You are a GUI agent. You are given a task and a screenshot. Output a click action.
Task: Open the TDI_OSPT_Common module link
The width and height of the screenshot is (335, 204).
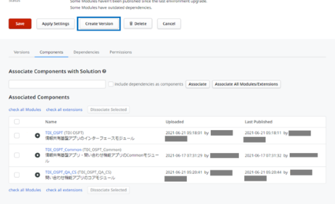point(63,150)
